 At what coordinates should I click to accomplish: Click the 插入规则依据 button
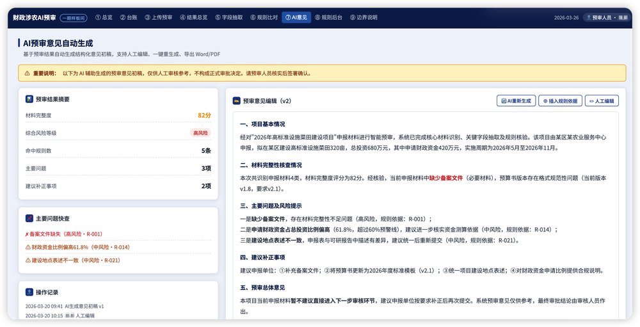(560, 101)
